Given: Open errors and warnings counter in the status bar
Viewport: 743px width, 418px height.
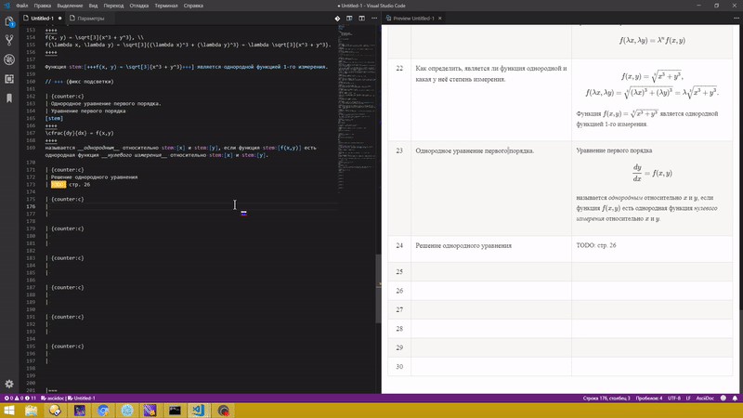Looking at the screenshot, I should [x=20, y=398].
